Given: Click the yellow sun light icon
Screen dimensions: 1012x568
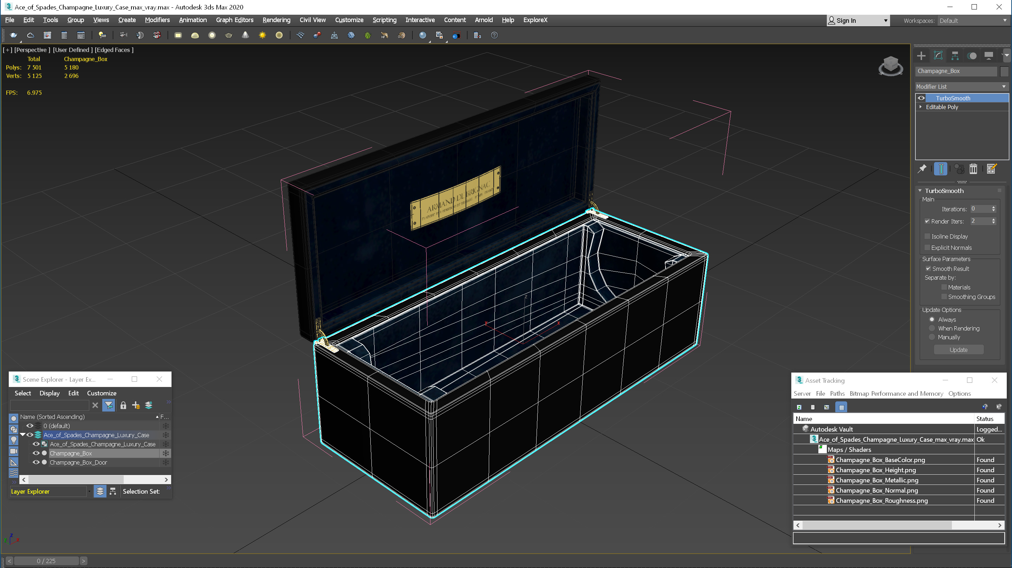Looking at the screenshot, I should (x=262, y=35).
